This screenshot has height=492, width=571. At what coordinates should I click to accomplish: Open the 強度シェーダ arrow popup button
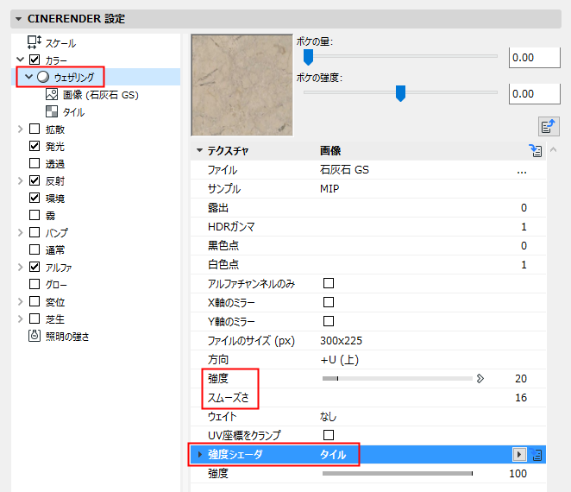pyautogui.click(x=519, y=455)
